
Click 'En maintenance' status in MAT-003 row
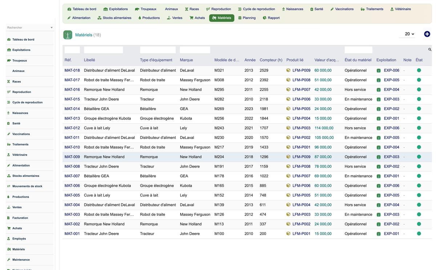(359, 214)
